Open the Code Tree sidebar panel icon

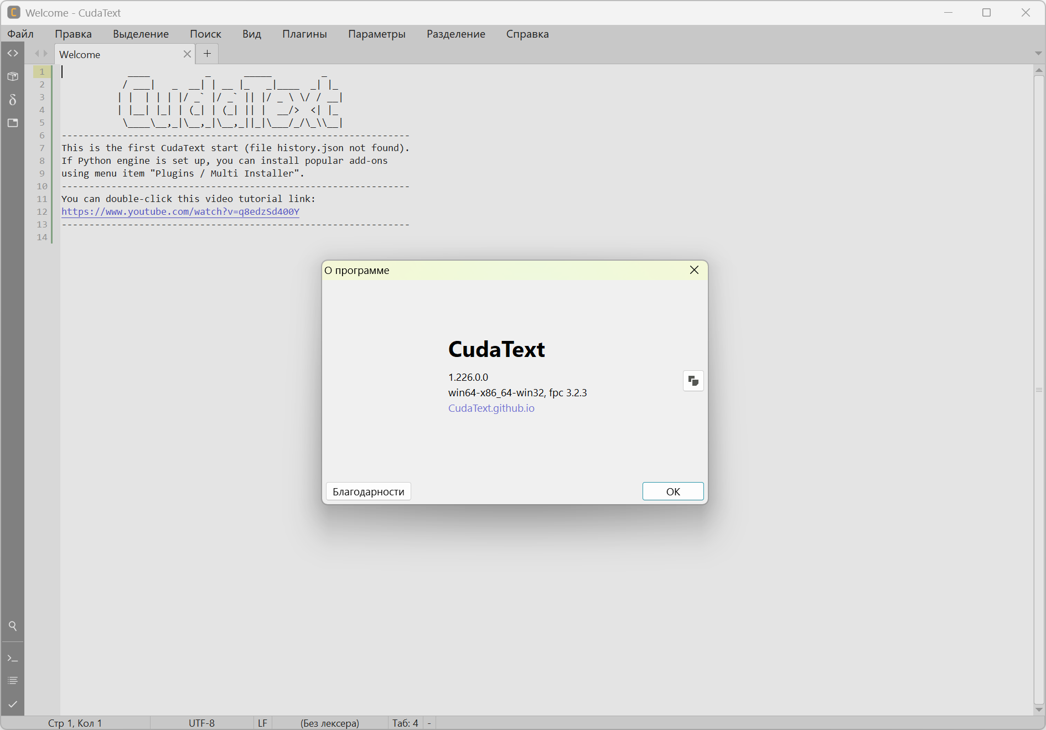[13, 53]
